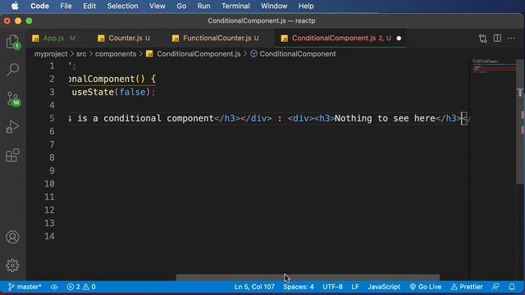Open the Go menu
The width and height of the screenshot is (525, 295).
coord(181,6)
